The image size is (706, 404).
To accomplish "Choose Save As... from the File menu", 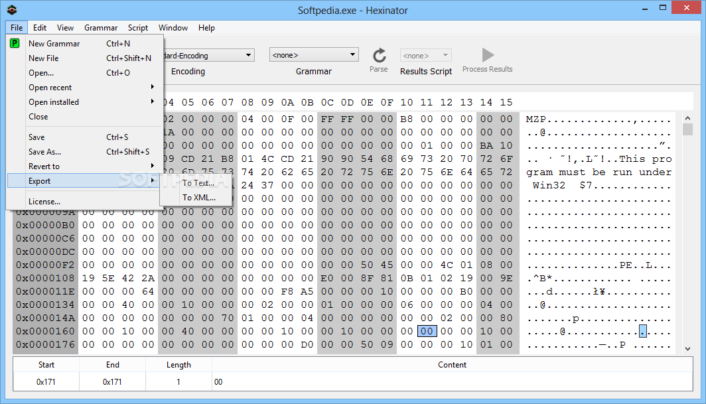I will [x=85, y=152].
